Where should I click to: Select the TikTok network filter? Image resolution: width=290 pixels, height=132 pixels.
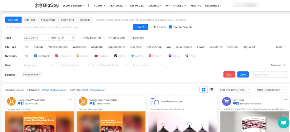pyautogui.click(x=120, y=56)
